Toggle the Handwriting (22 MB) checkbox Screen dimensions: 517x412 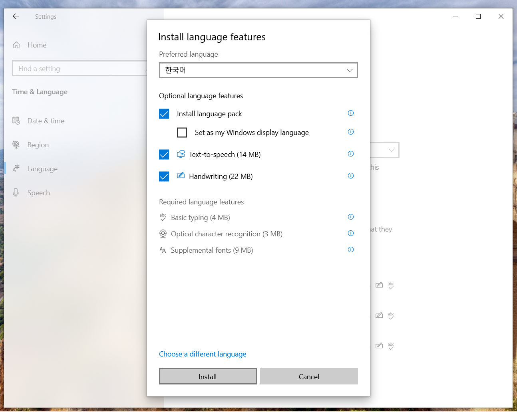[164, 176]
